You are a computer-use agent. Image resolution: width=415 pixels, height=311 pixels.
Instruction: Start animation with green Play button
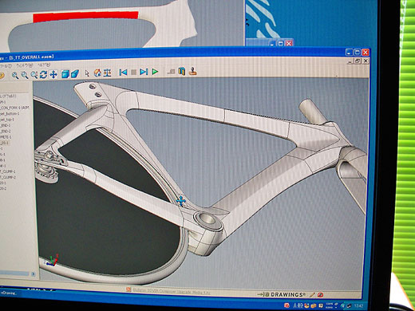[155, 72]
